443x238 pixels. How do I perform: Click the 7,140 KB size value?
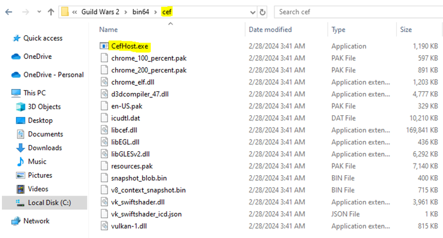pos(426,166)
